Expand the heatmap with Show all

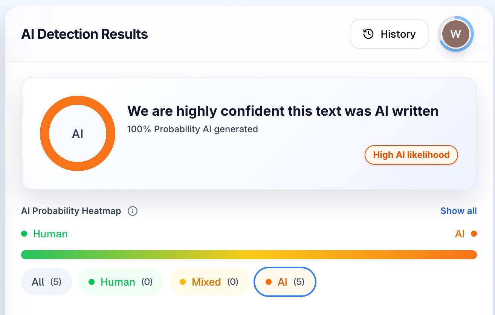point(458,211)
